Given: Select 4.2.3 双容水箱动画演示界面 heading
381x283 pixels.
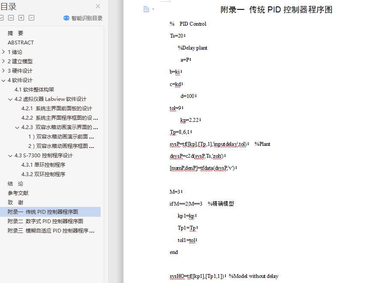Looking at the screenshot, I should point(60,127).
